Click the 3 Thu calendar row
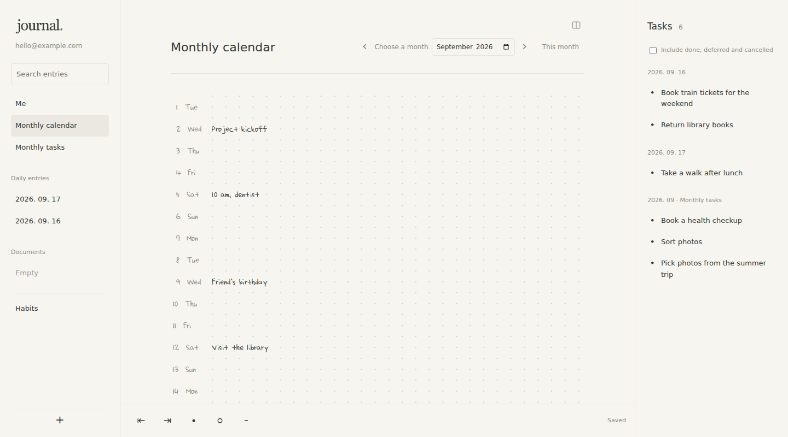 pos(377,151)
